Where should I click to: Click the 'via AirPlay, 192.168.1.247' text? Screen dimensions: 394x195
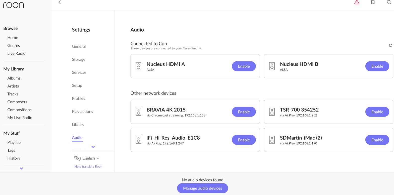coord(165,143)
